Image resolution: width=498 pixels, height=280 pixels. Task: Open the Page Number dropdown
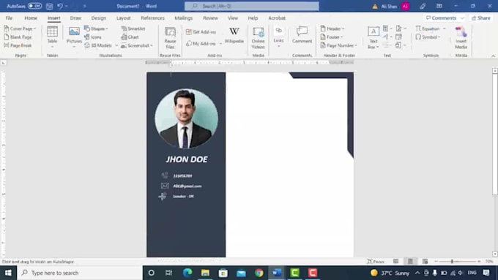[338, 45]
